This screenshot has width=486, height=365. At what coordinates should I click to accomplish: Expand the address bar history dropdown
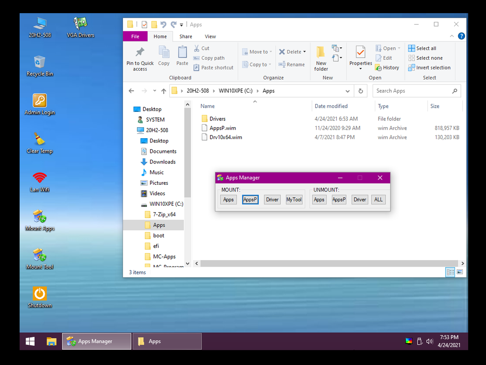pos(348,91)
